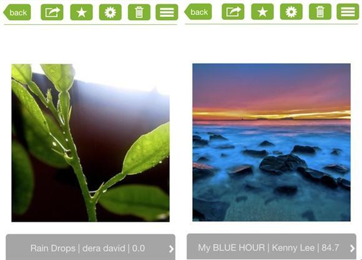Viewport: 362px width, 260px height.
Task: Select the My BLUE HOUR | Kenny Lee caption bar
Action: pos(271,247)
